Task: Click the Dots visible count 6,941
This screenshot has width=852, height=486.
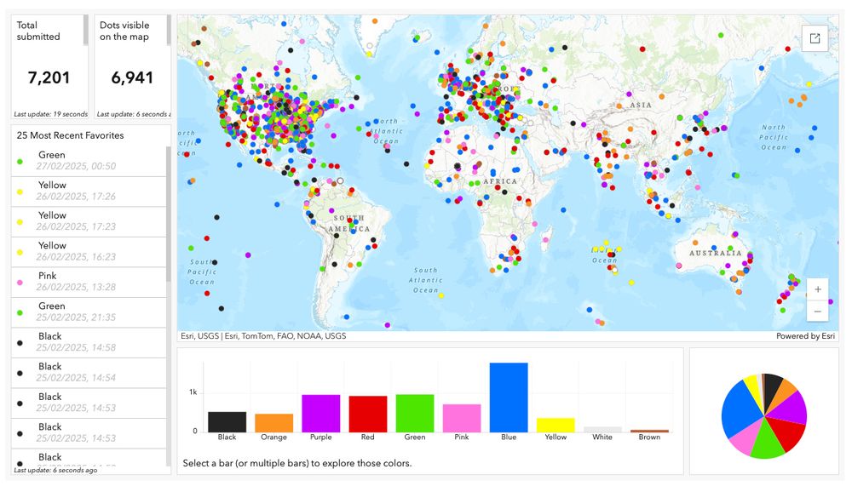Action: [132, 77]
